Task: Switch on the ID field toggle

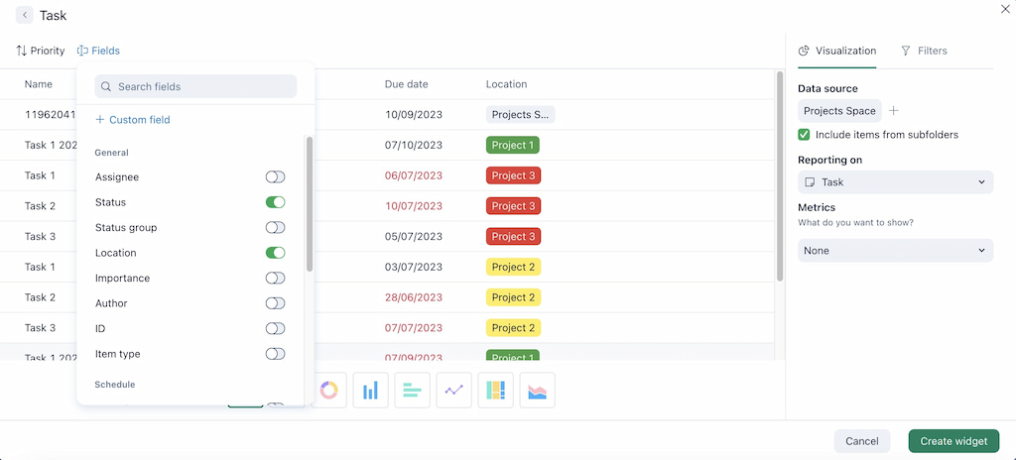Action: (x=276, y=328)
